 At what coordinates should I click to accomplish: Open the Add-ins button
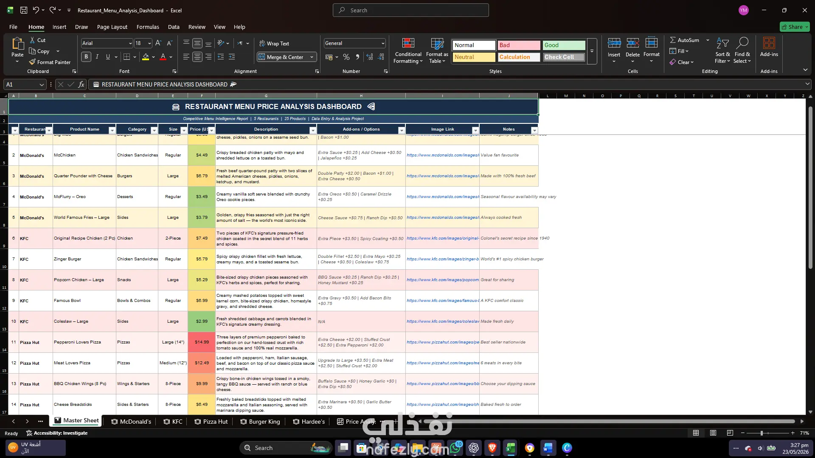point(769,47)
